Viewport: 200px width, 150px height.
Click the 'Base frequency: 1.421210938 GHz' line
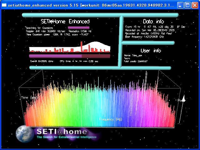coord(144,37)
